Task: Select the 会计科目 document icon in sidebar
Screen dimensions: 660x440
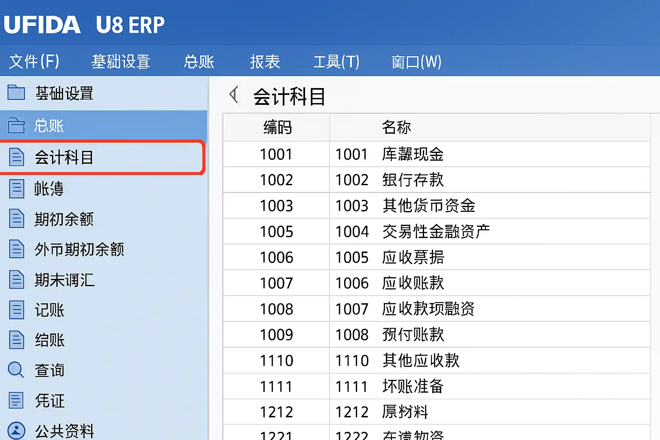Action: coord(16,157)
